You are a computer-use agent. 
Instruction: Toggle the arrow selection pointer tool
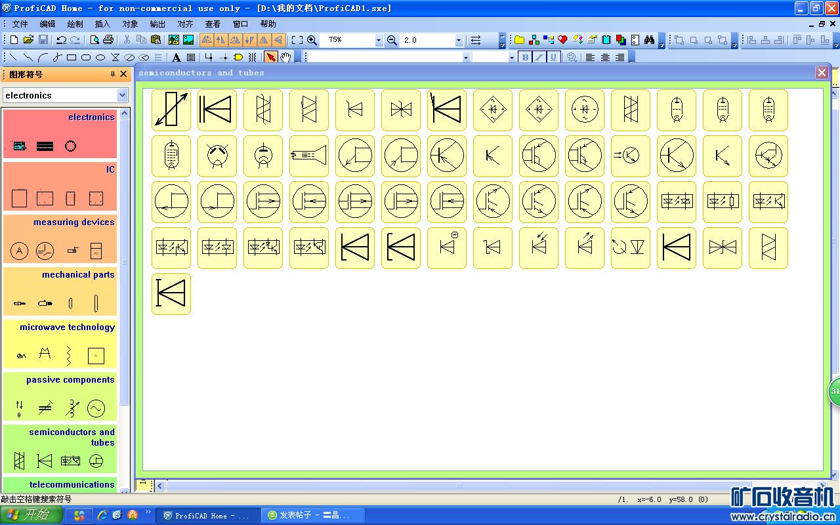click(271, 57)
